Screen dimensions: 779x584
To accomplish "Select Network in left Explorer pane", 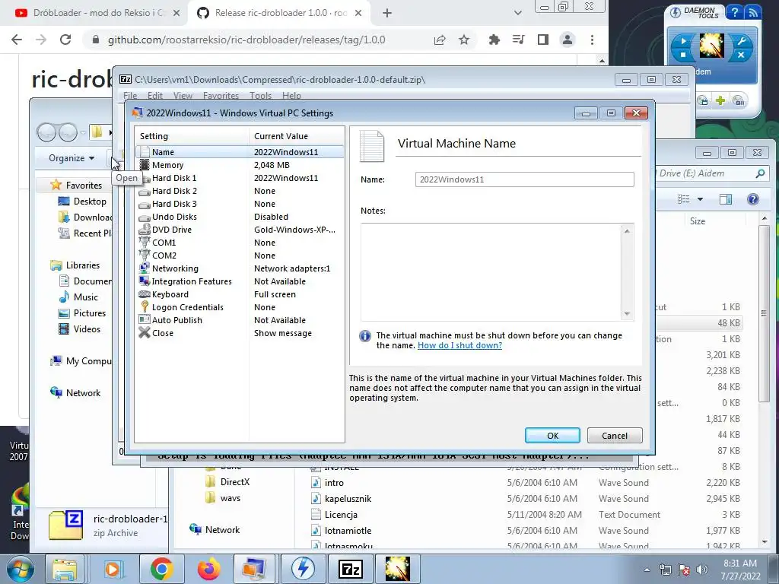I will tap(75, 393).
